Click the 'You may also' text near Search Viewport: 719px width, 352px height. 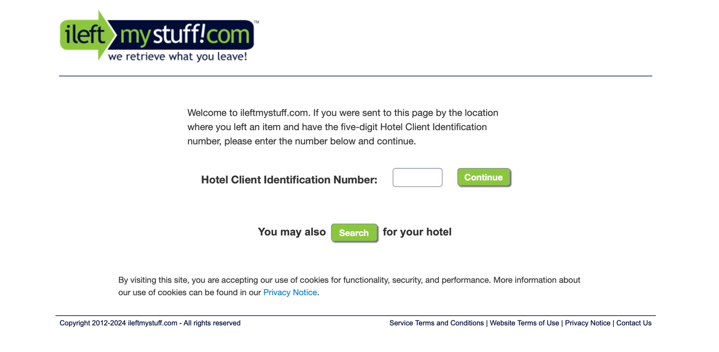click(292, 232)
